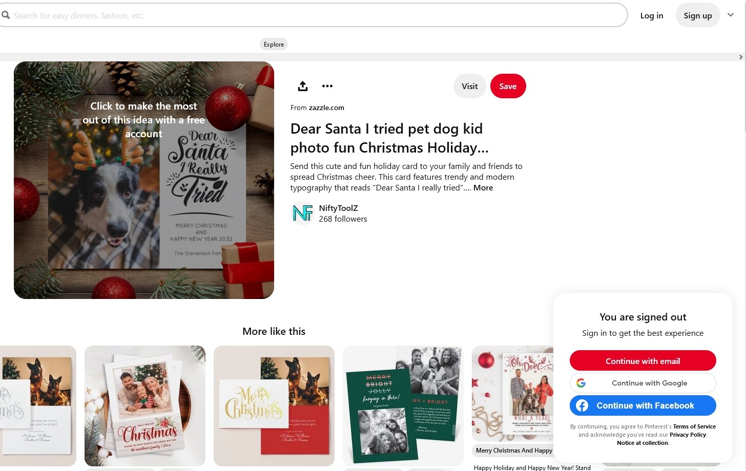This screenshot has width=746, height=471.
Task: Select the Explore tab
Action: point(274,45)
